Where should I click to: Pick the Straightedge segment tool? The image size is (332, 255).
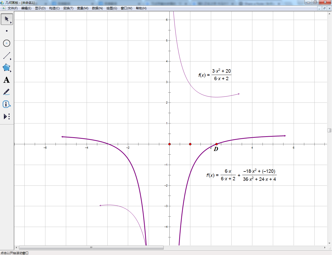pyautogui.click(x=6, y=56)
